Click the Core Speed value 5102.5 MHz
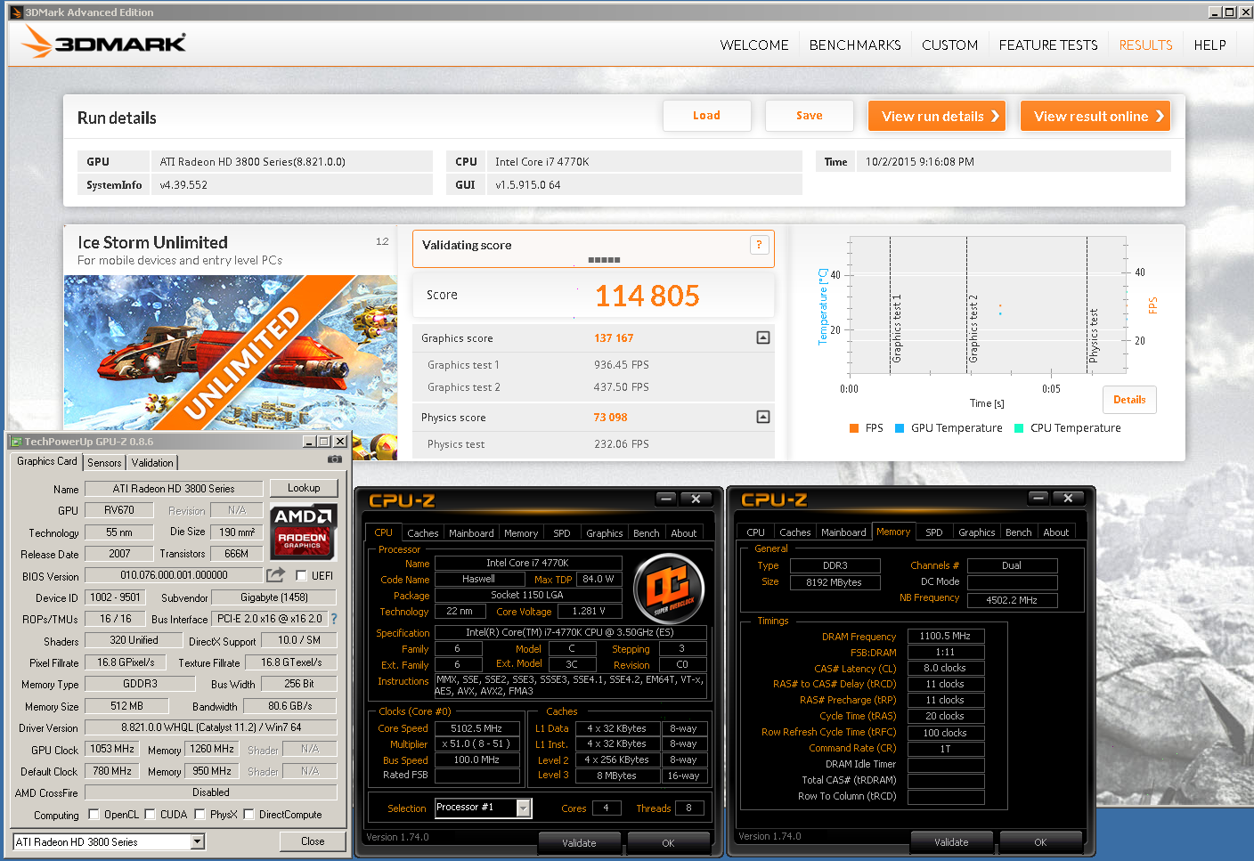 tap(476, 728)
